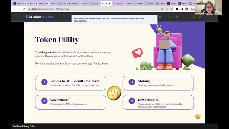Click the Dropbox DocSend logo
Image resolution: width=229 pixels, height=129 pixels.
click(x=40, y=17)
